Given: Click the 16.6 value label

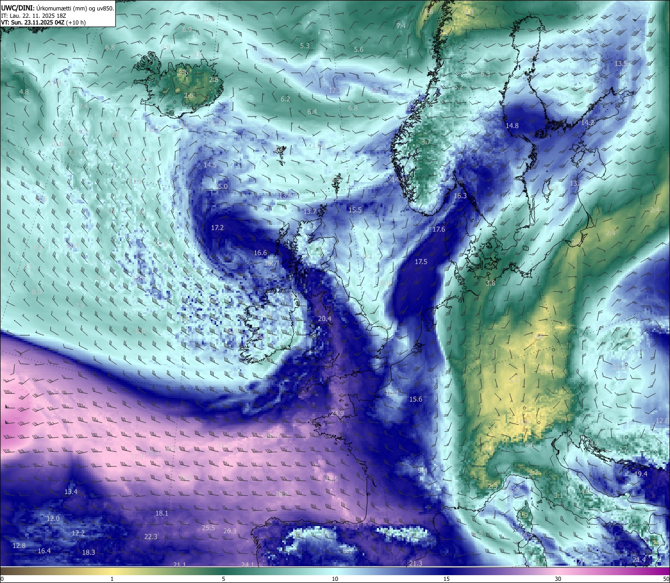Looking at the screenshot, I should 260,253.
